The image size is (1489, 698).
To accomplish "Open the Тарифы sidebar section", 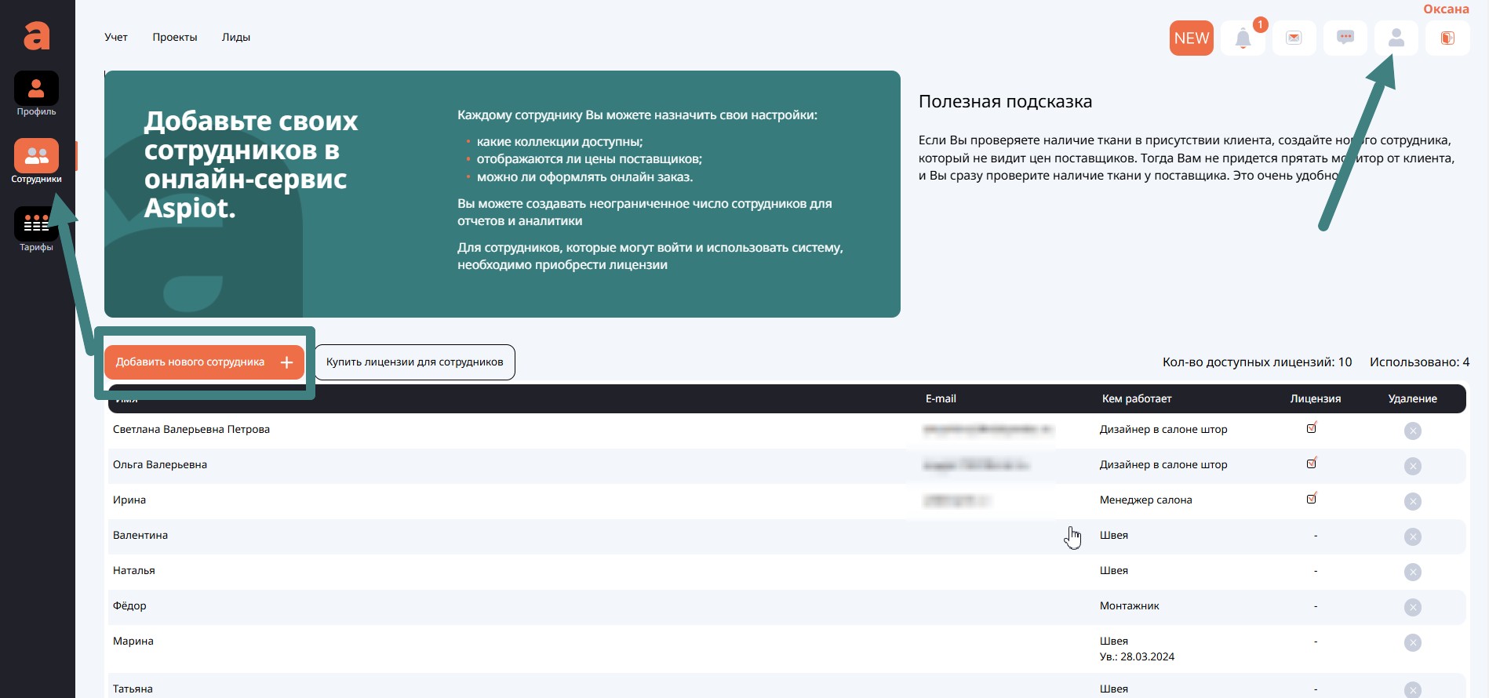I will (36, 225).
